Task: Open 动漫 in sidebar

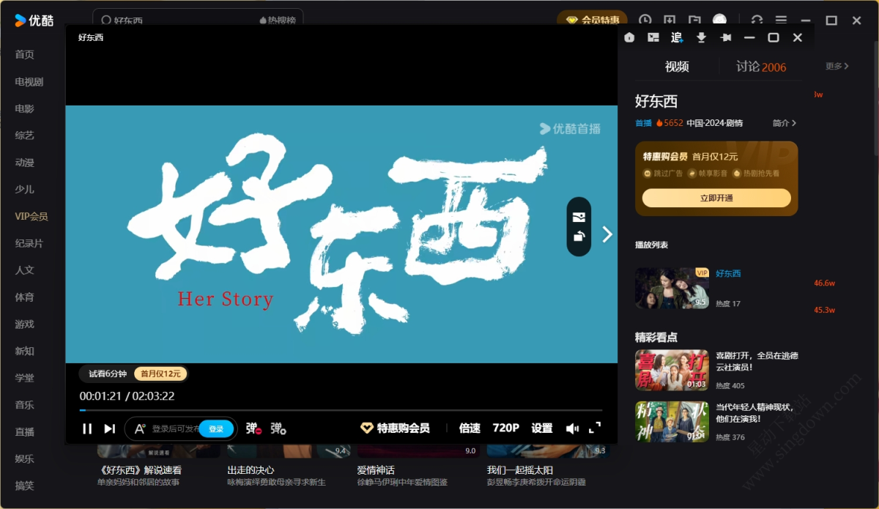Action: (25, 163)
